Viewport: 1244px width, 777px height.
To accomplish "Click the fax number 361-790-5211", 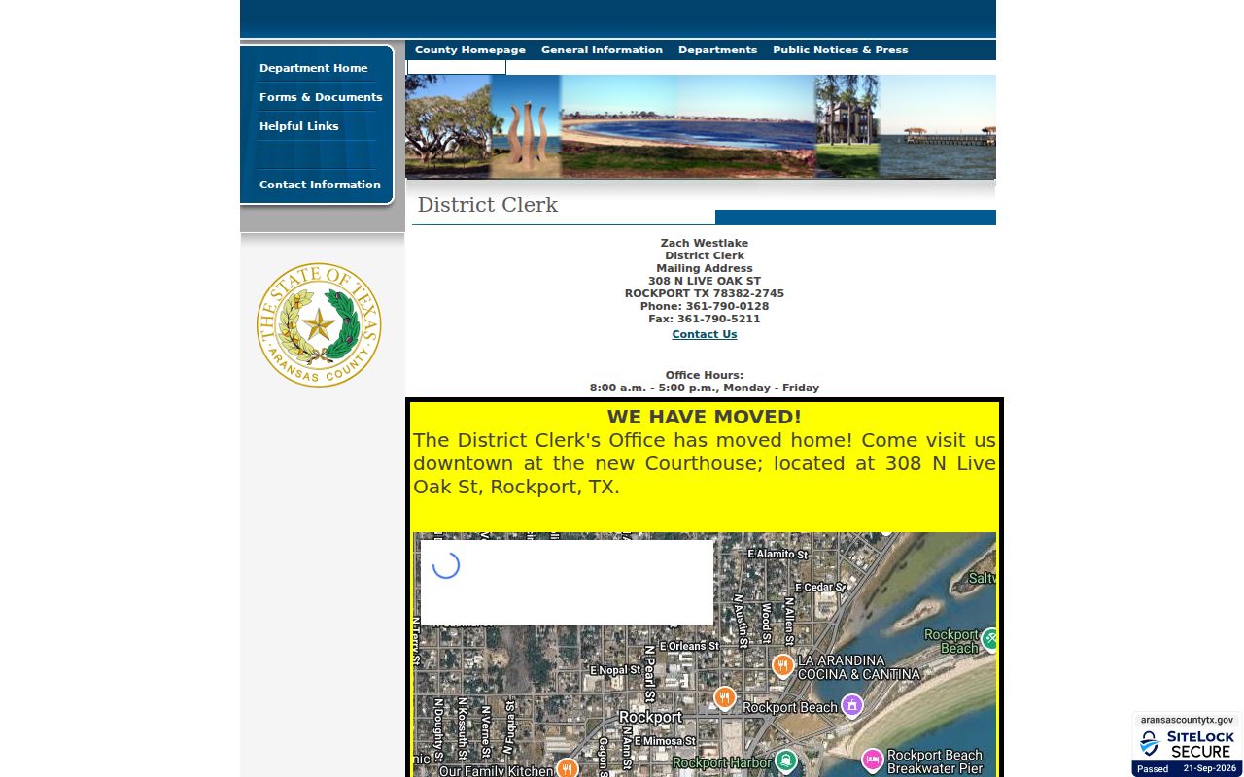I will click(x=719, y=319).
